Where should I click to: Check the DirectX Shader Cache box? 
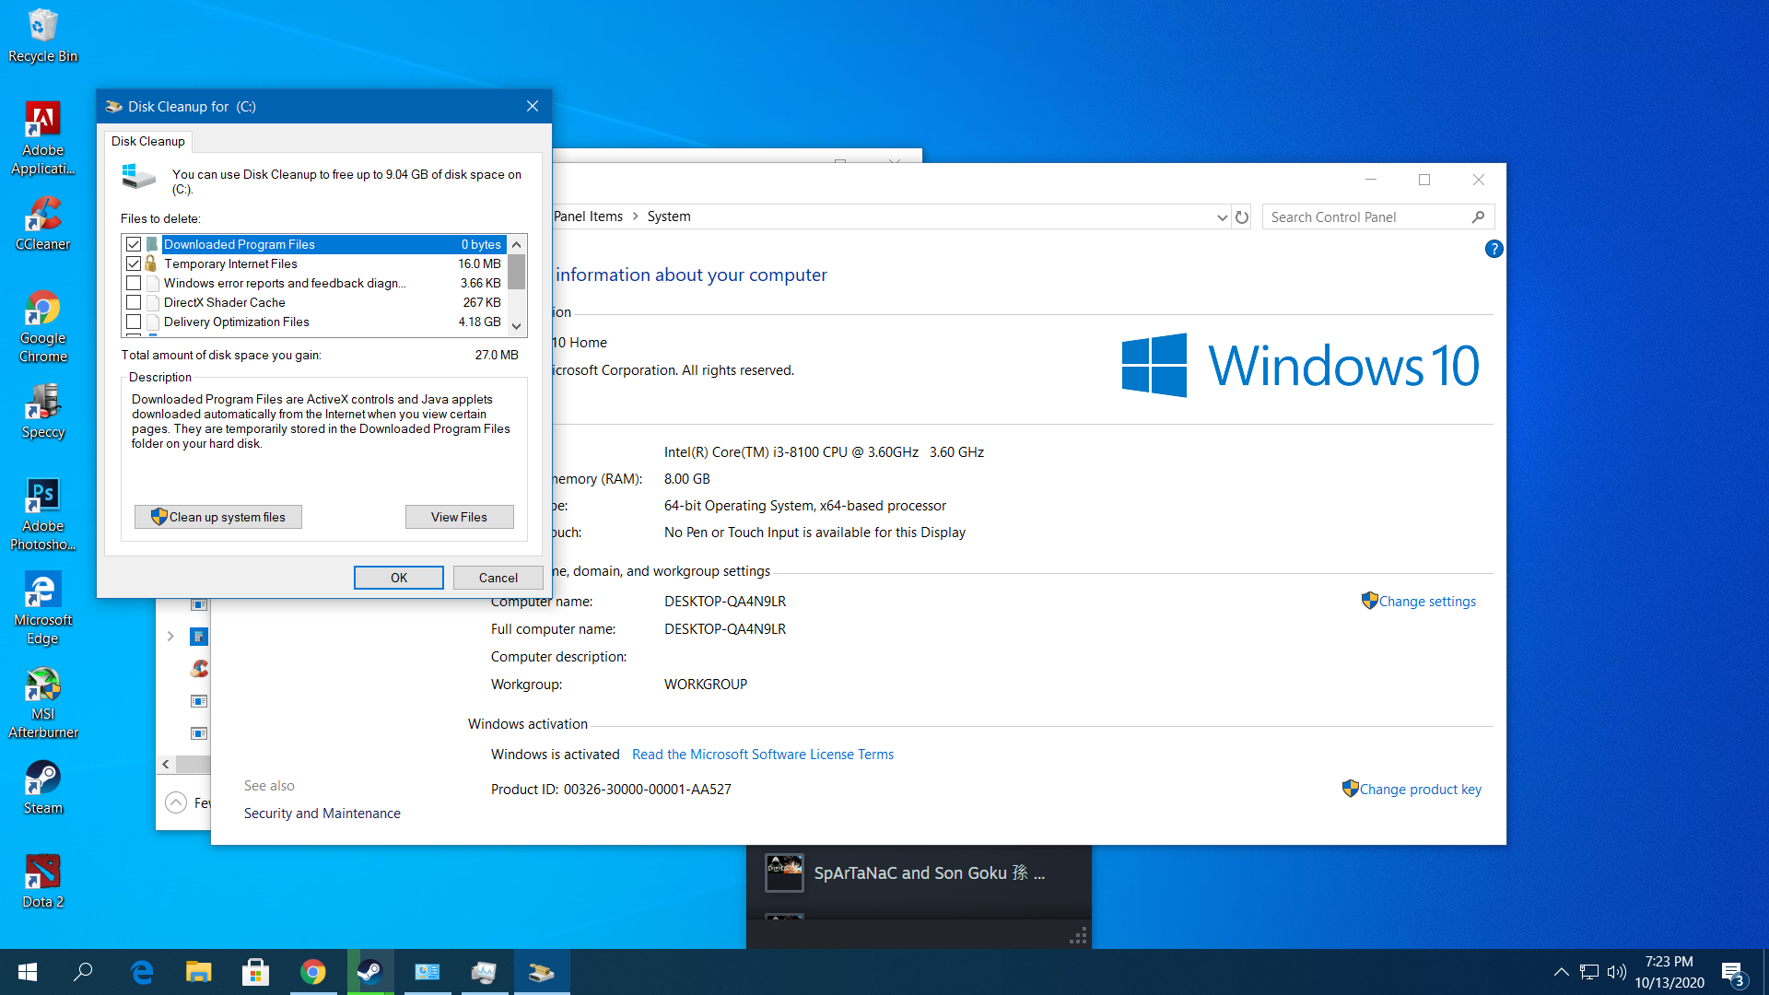point(134,302)
